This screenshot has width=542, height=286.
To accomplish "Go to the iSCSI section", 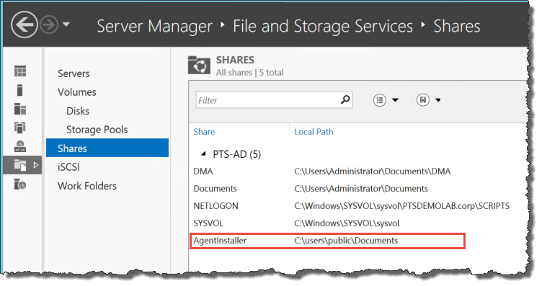I will pos(68,167).
